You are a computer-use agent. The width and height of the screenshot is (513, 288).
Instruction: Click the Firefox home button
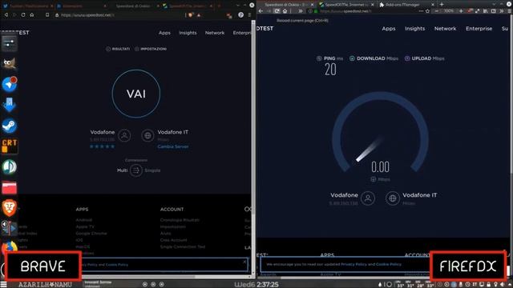tap(285, 10)
